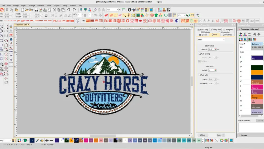The width and height of the screenshot is (264, 149).
Task: Click color swatch 21 in bottom palette
Action: click(154, 140)
